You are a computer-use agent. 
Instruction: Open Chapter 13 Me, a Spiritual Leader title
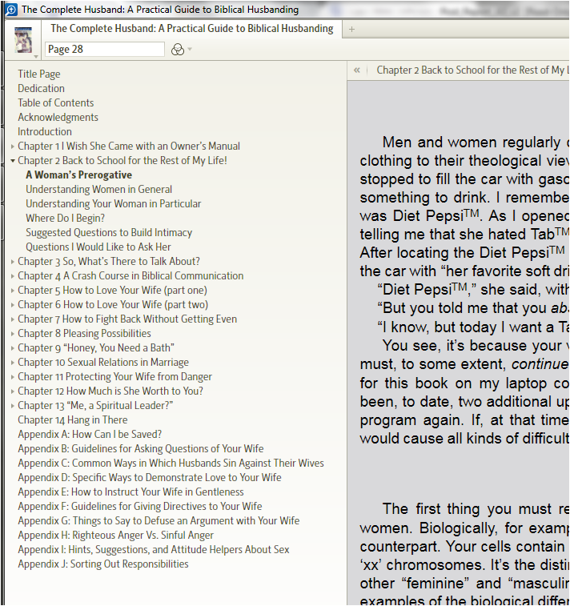click(95, 406)
